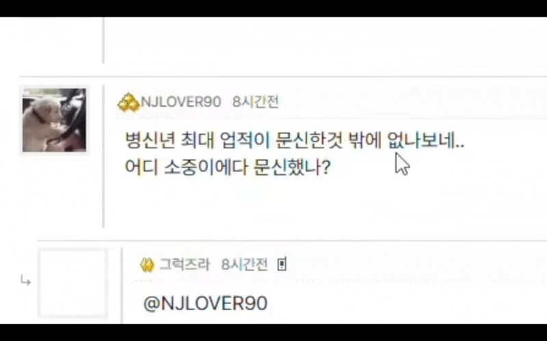Click the 8시간전 timestamp on 그럭즈라's reply
Viewport: 547px width, 341px height.
[x=245, y=264]
